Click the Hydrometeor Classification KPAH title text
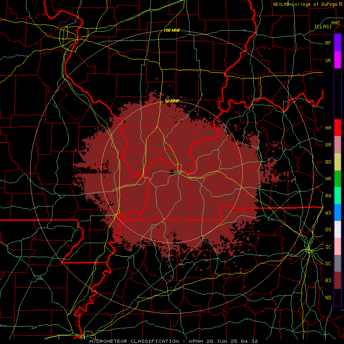The width and height of the screenshot is (344, 344). coord(174,341)
